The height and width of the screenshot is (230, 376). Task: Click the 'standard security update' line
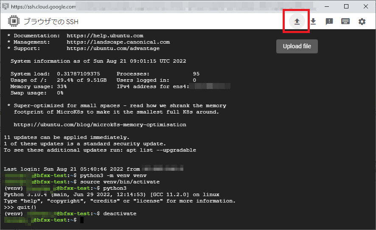85,144
